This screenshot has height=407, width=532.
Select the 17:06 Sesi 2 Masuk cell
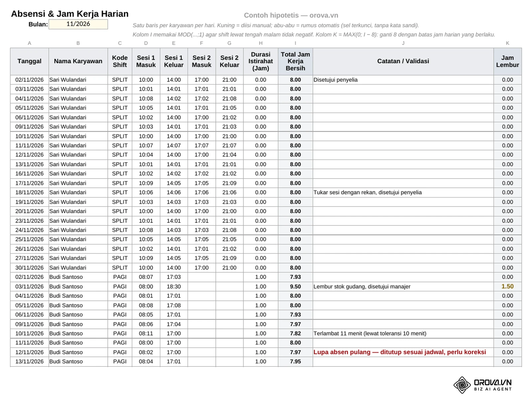click(x=201, y=193)
